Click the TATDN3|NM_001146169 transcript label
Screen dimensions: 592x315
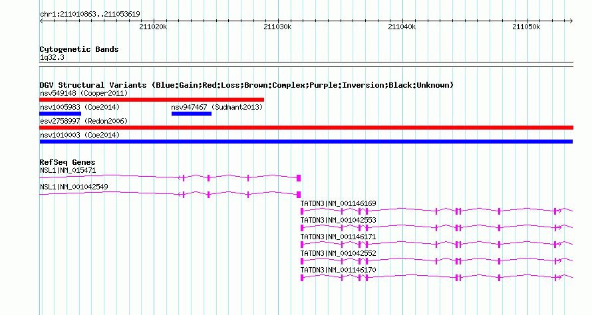coord(339,204)
